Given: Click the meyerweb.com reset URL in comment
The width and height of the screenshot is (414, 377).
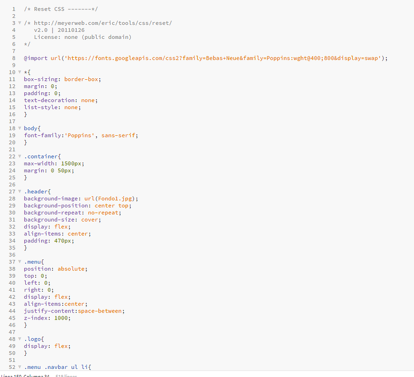Looking at the screenshot, I should click(x=103, y=23).
